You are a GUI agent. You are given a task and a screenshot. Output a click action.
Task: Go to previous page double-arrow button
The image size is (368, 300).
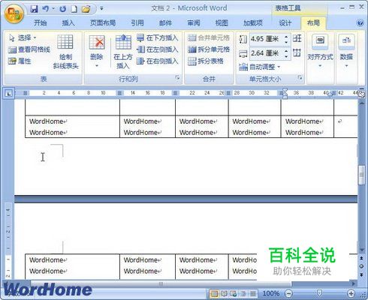coord(361,258)
